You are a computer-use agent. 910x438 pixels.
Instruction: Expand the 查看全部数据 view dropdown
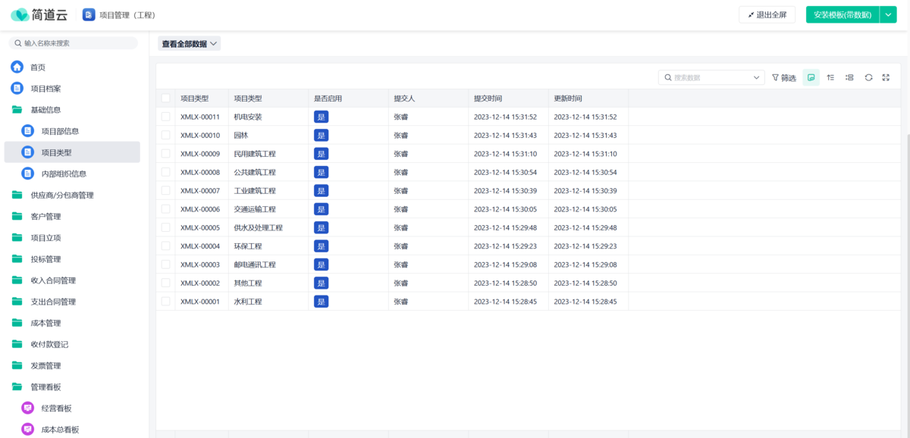click(x=190, y=44)
